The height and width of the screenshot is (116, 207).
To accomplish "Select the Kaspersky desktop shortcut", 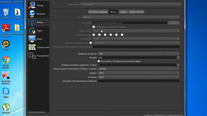I will 6,78.
